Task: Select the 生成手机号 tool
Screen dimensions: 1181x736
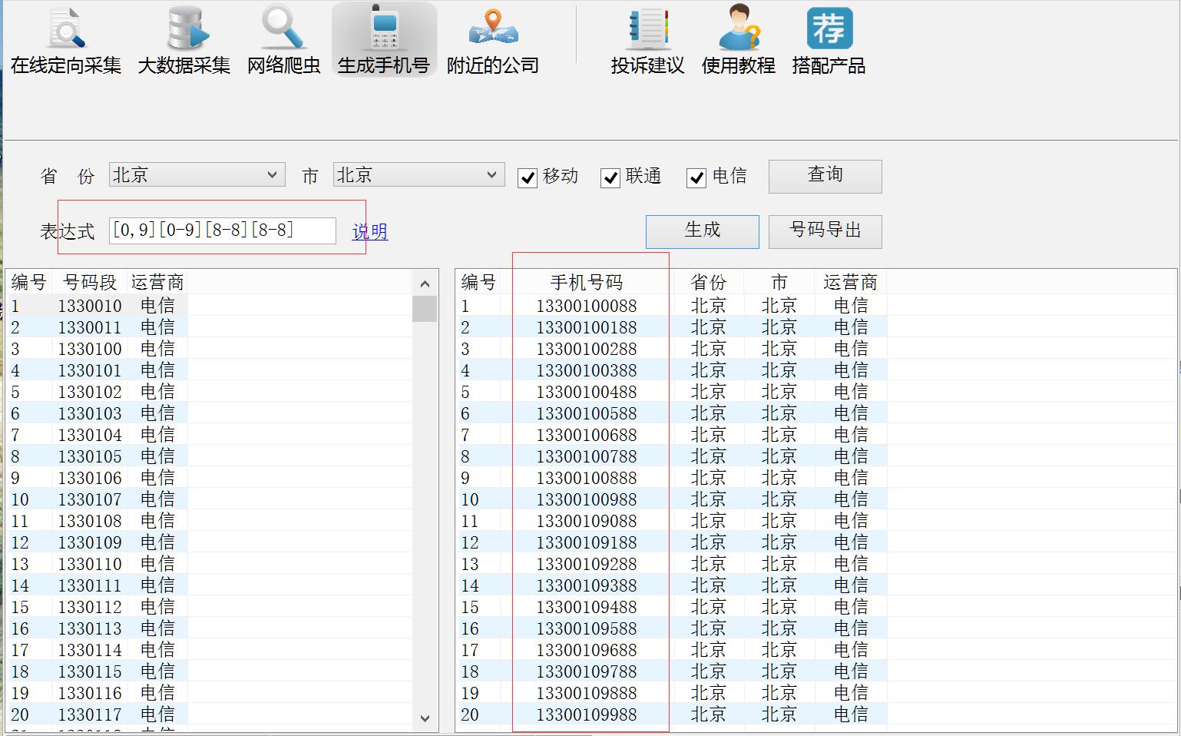Action: [x=383, y=38]
